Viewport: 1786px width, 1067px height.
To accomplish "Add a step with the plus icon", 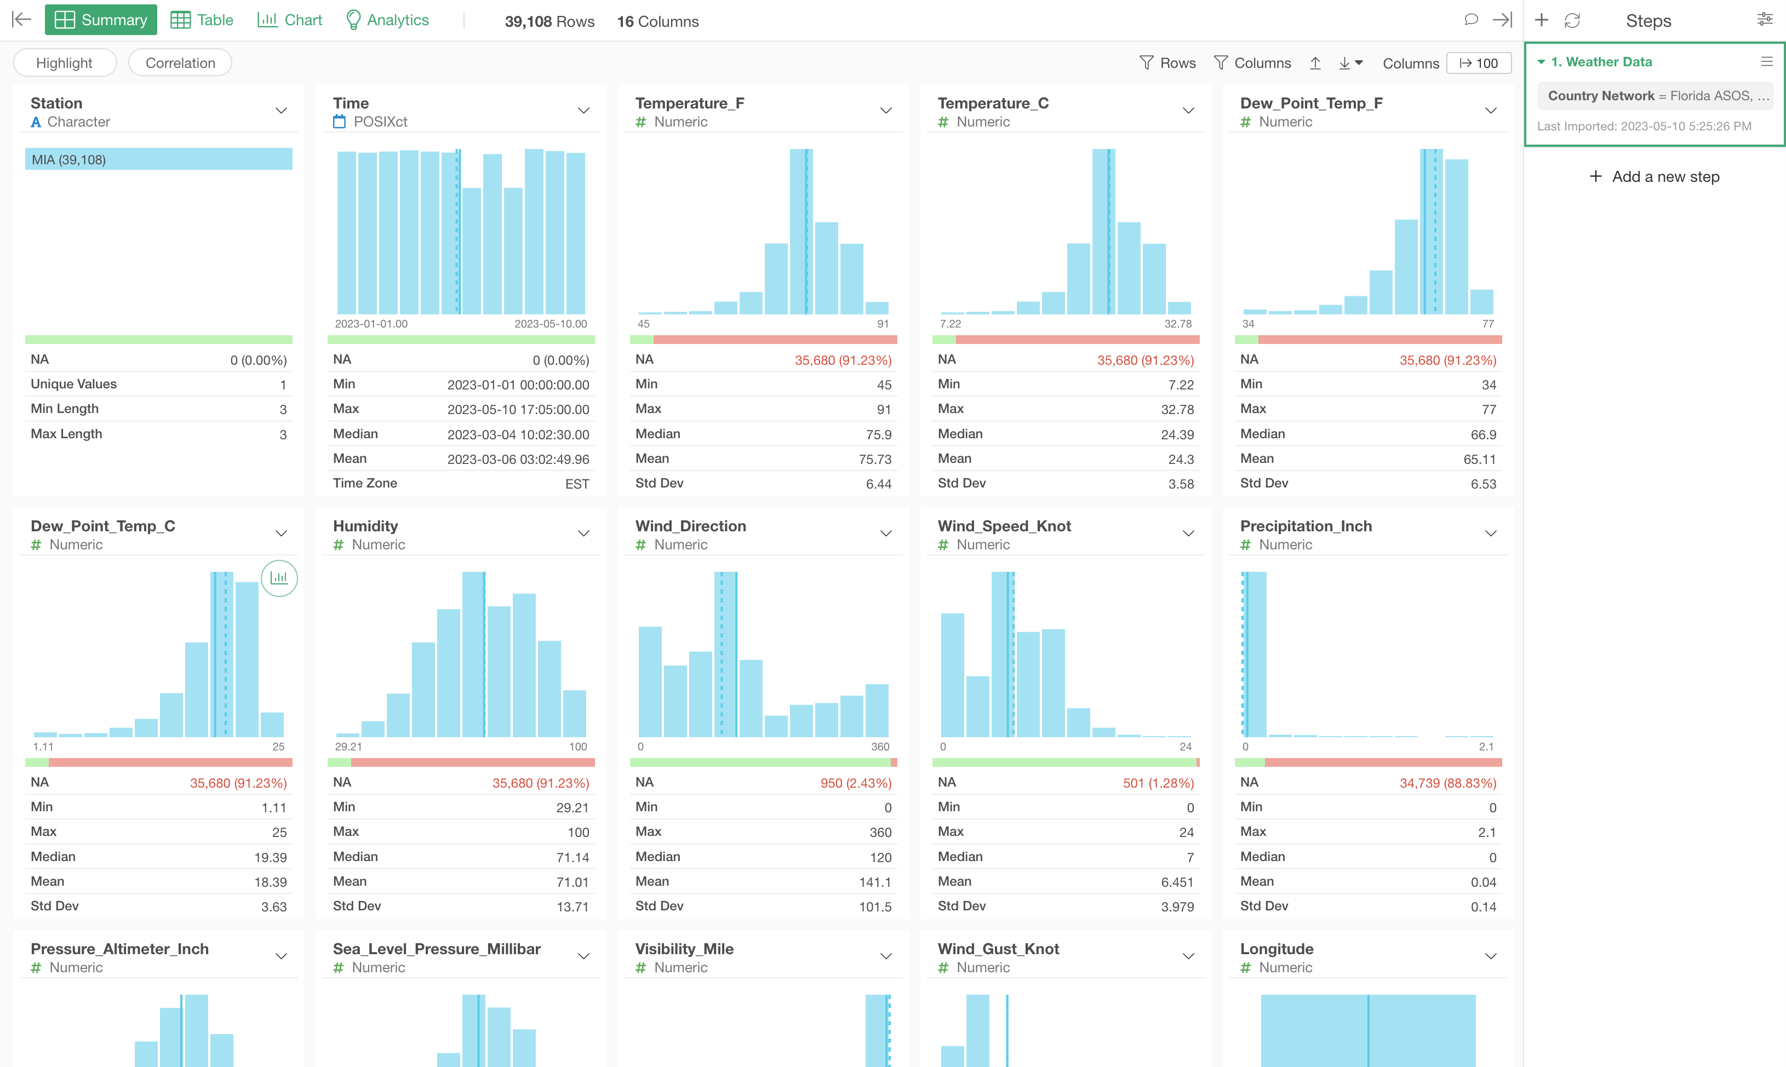I will tap(1542, 20).
